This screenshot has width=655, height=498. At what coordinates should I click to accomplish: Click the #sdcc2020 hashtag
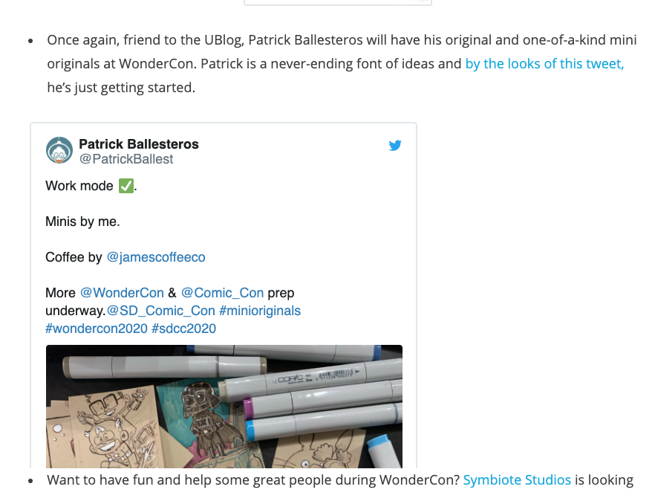coord(184,329)
